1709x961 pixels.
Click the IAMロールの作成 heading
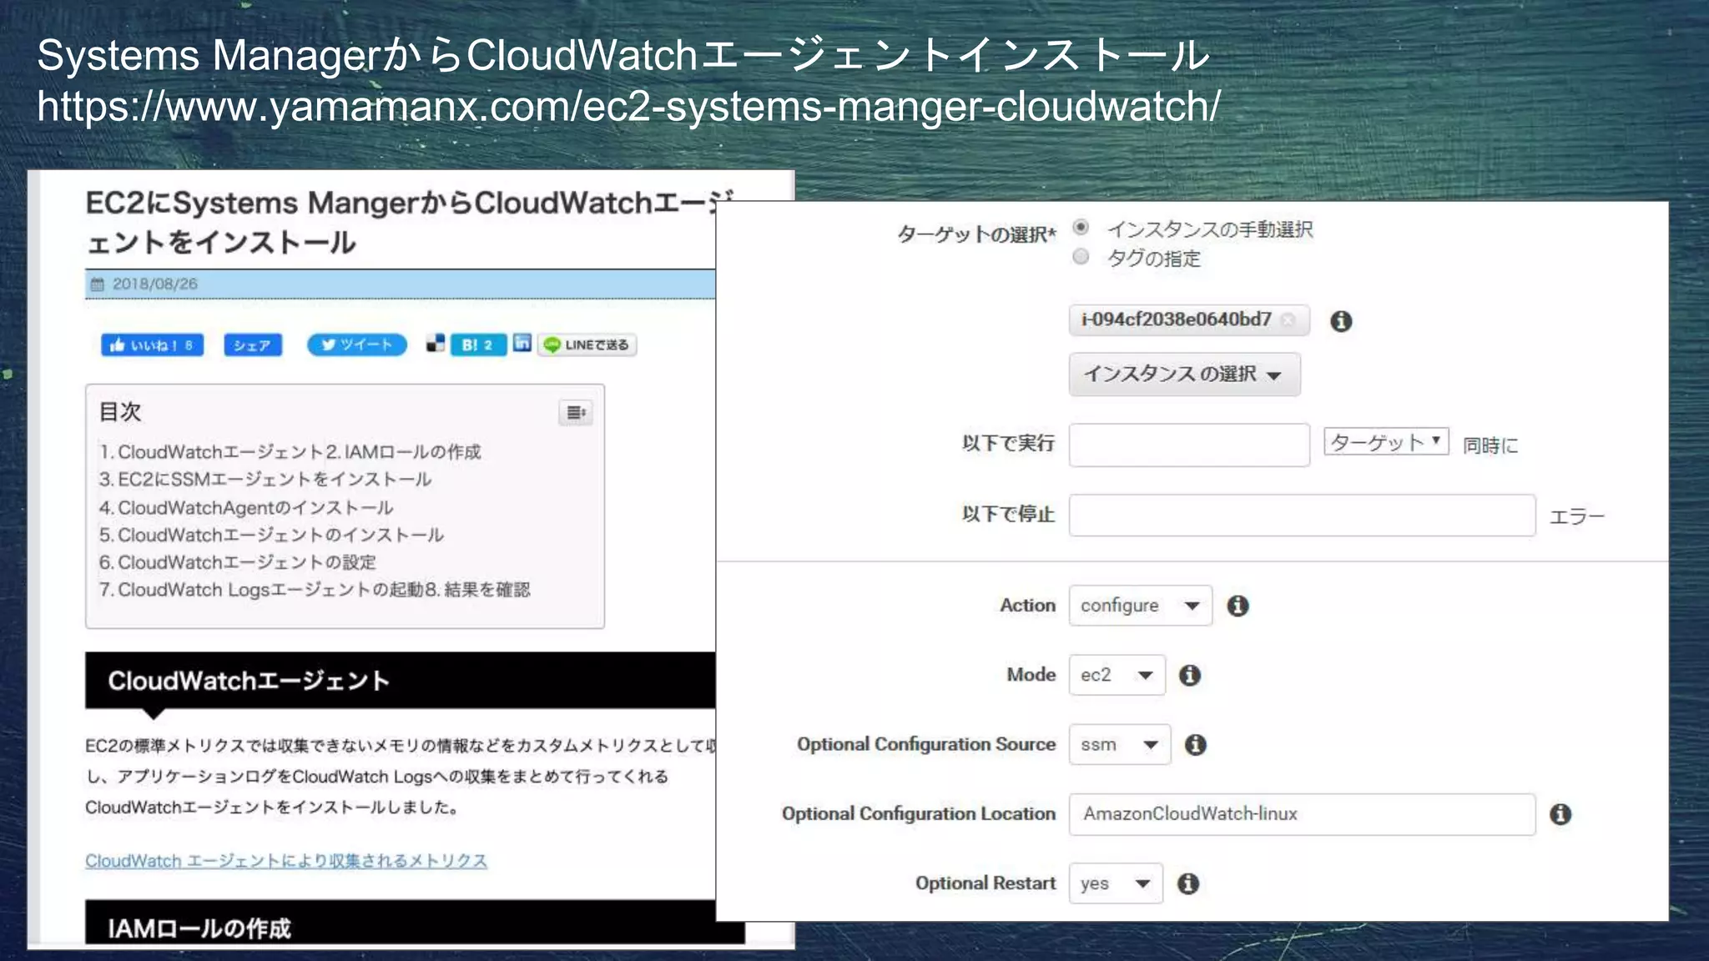(199, 928)
